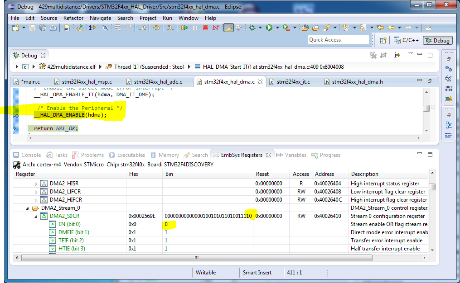Click the Print icon in toolbar
Viewport: 460px width, 283px height.
click(x=53, y=28)
